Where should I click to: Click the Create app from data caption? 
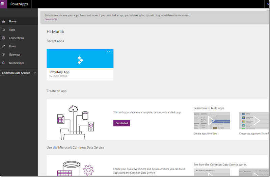click(x=206, y=133)
